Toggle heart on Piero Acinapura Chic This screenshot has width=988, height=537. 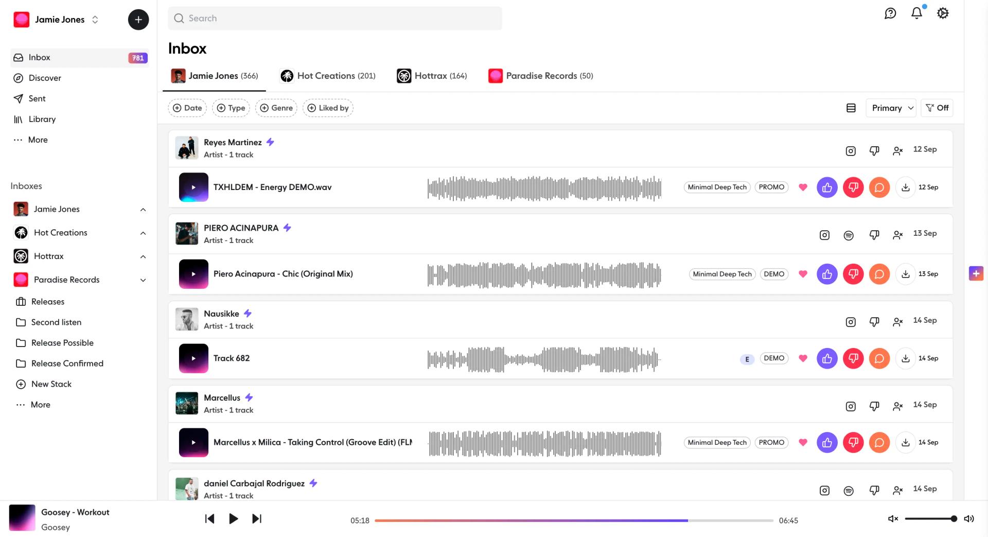point(803,274)
